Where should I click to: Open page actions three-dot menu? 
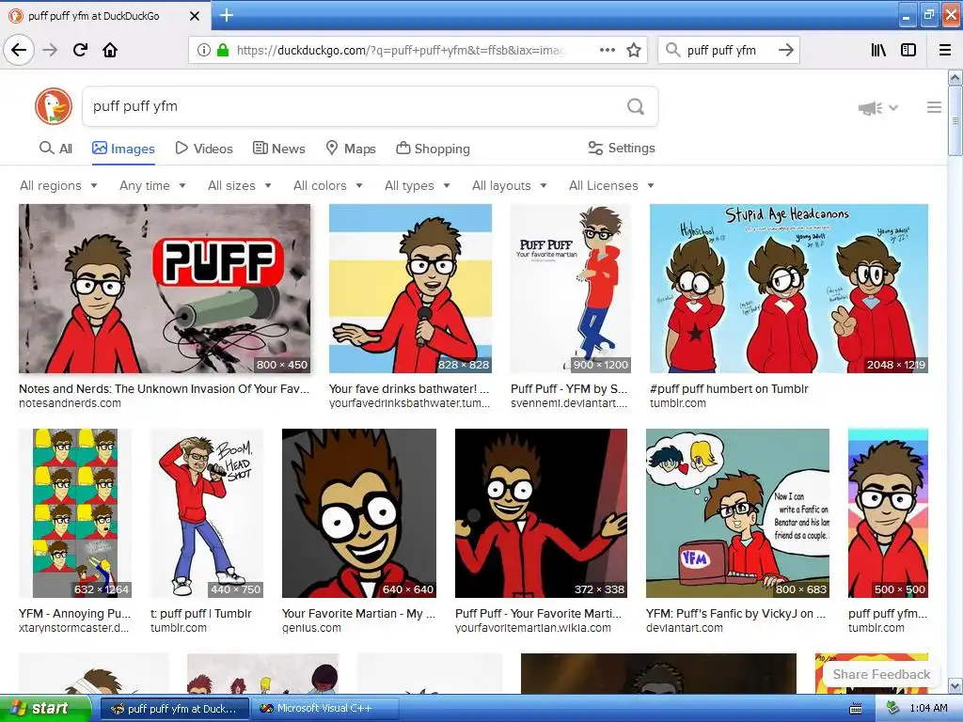point(607,51)
